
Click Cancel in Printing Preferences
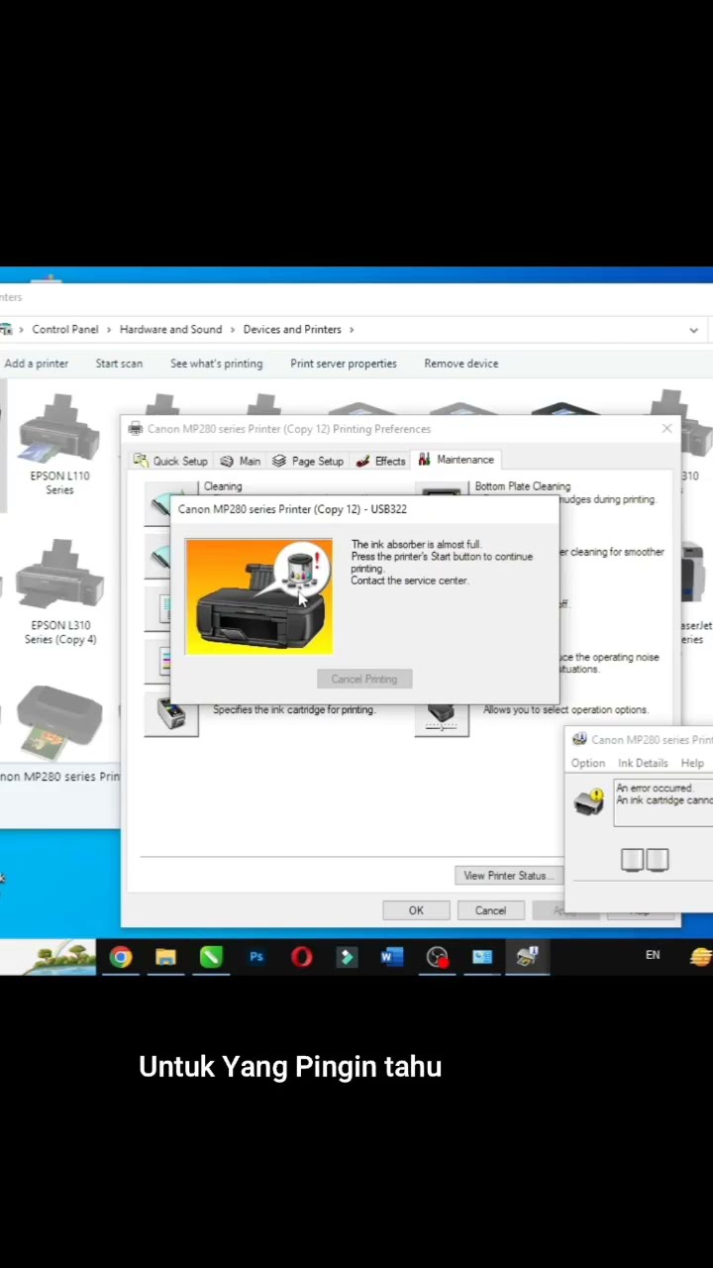pos(490,910)
